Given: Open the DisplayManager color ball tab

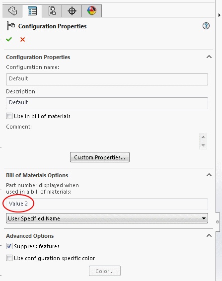Looking at the screenshot, I should point(92,11).
